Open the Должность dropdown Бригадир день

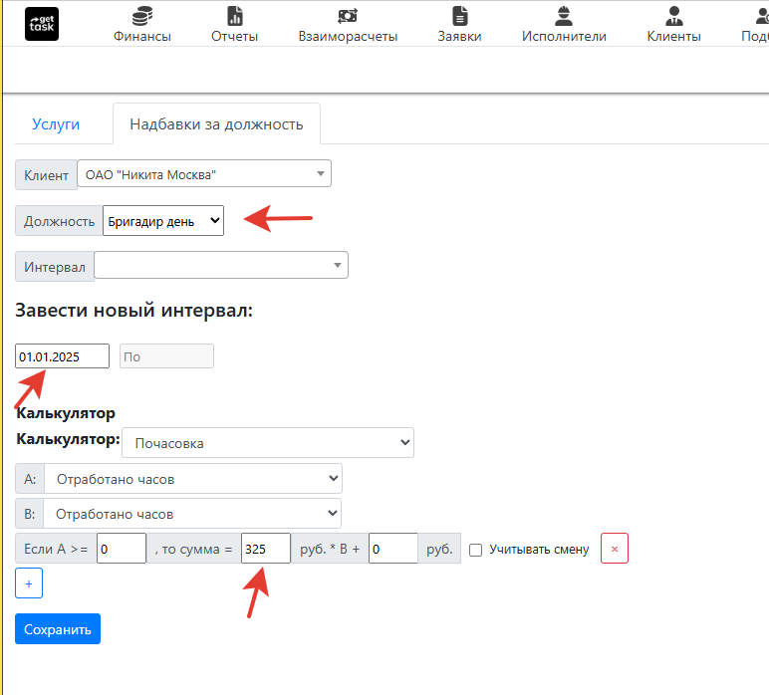[x=163, y=220]
